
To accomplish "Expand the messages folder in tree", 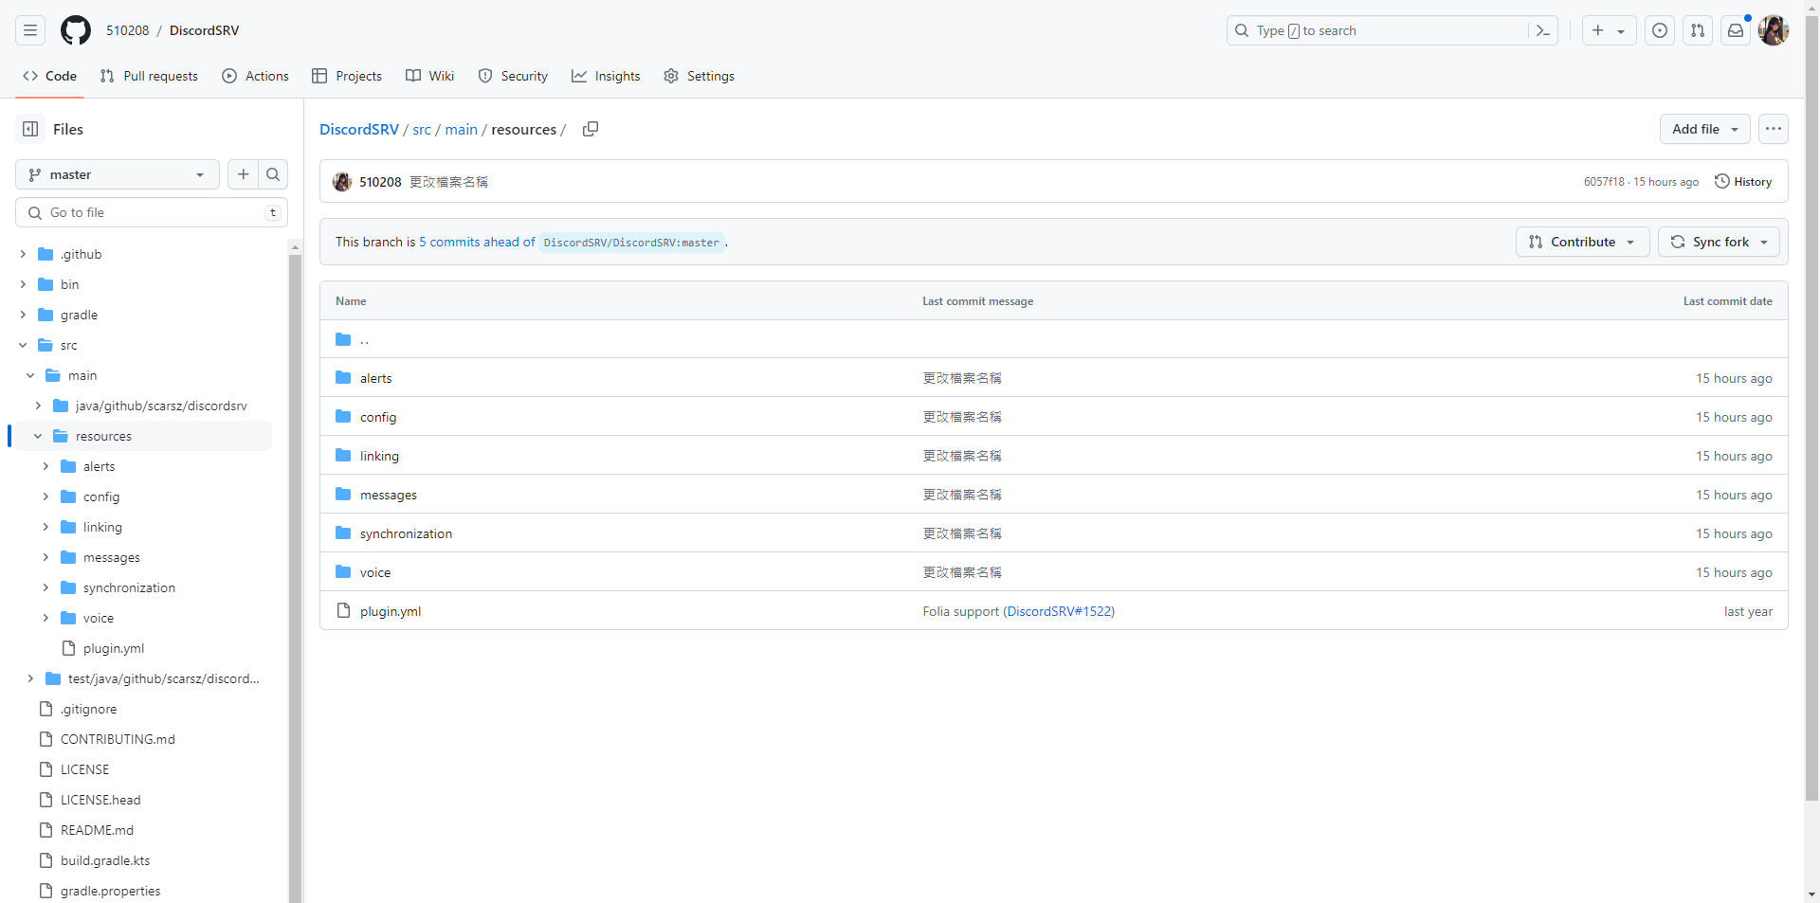I will pos(45,557).
